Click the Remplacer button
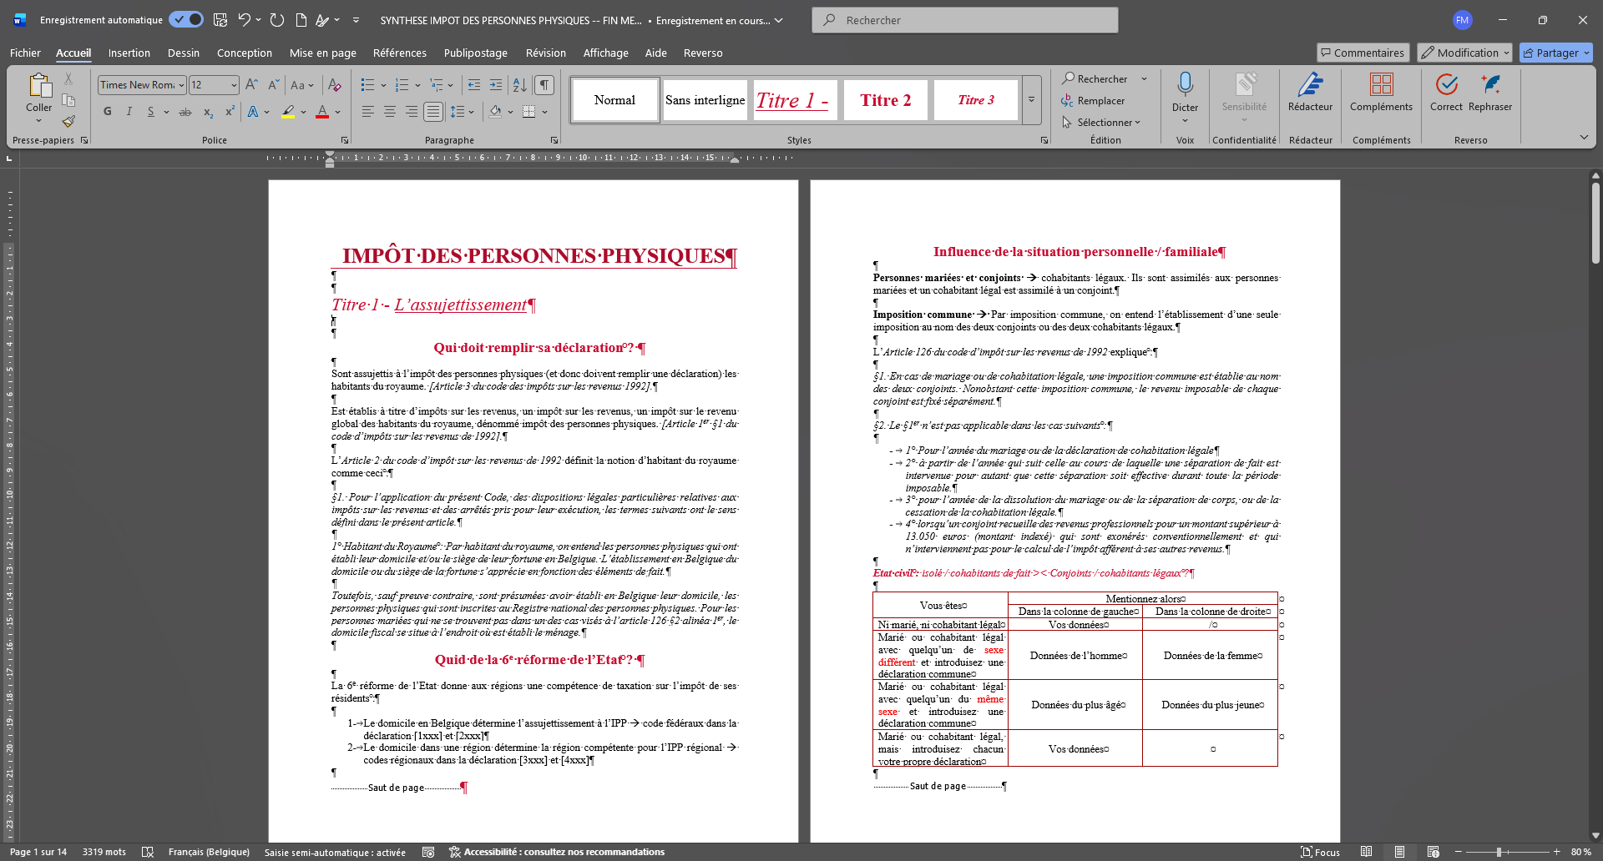1603x861 pixels. (x=1094, y=101)
